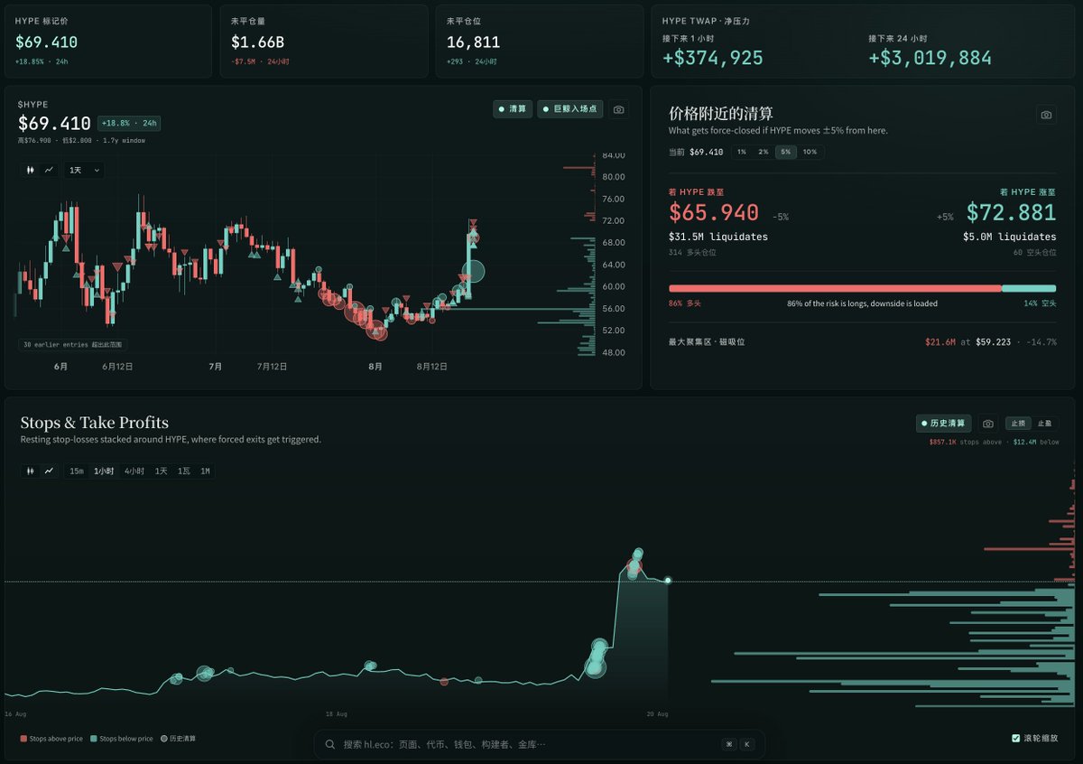The image size is (1083, 764).
Task: Click the K shortcut key badge
Action: pos(747,744)
